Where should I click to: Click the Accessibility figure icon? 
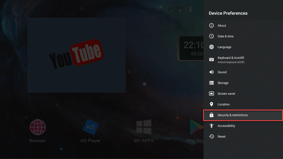211,126
